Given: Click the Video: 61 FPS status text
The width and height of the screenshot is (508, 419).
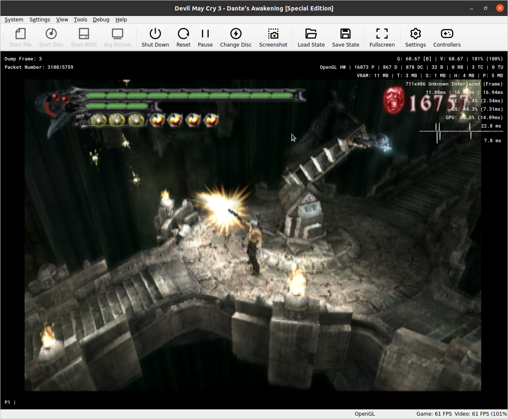Looking at the screenshot, I should pyautogui.click(x=481, y=414).
